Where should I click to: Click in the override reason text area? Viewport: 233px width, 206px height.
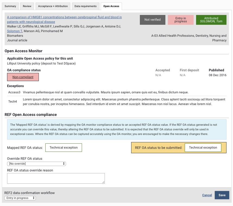[56, 179]
